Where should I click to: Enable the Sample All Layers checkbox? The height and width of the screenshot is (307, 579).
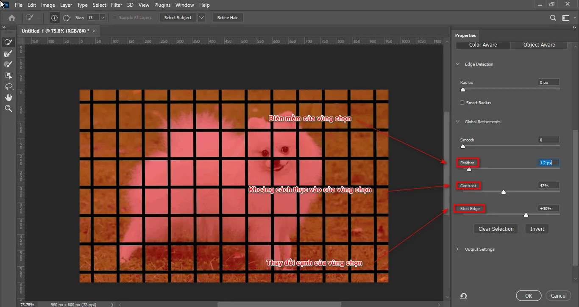point(114,17)
